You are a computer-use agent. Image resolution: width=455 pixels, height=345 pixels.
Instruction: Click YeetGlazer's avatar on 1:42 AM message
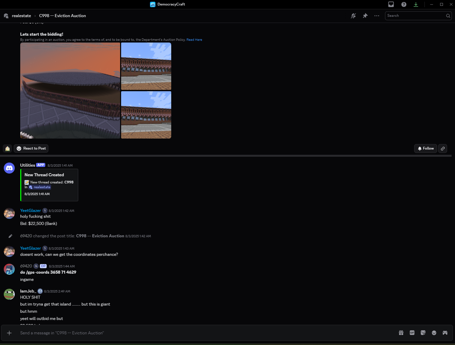(x=9, y=213)
